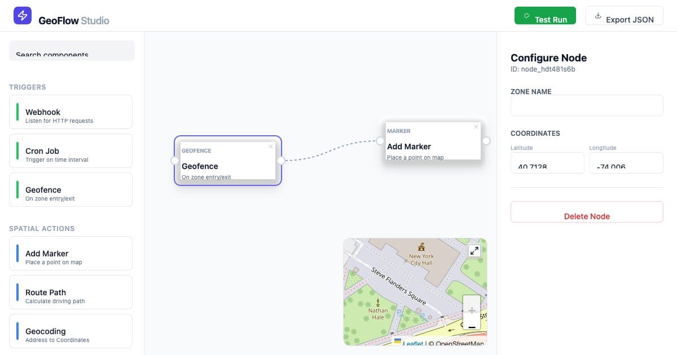Screen dimensions: 677x355
Task: Start a Test Run
Action: (x=545, y=16)
